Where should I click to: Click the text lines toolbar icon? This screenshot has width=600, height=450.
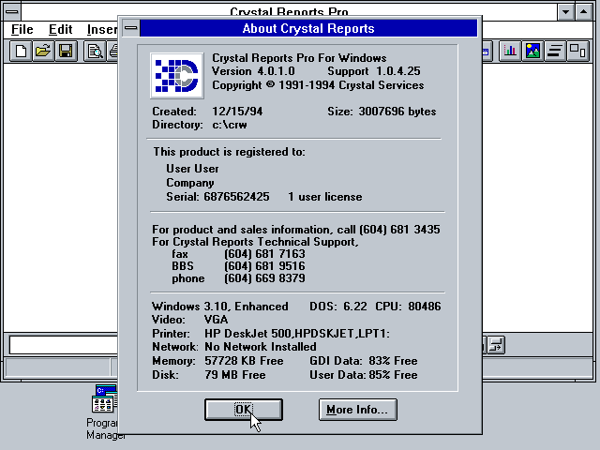(555, 52)
